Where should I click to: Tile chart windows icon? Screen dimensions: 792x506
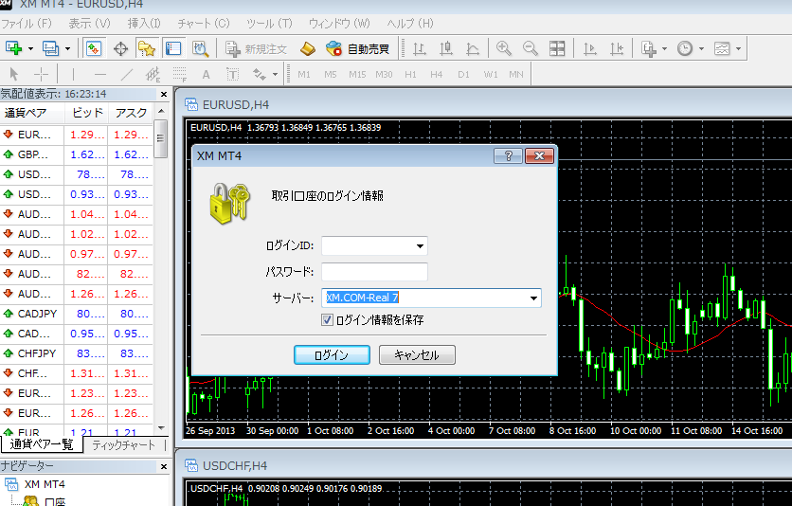pyautogui.click(x=557, y=48)
